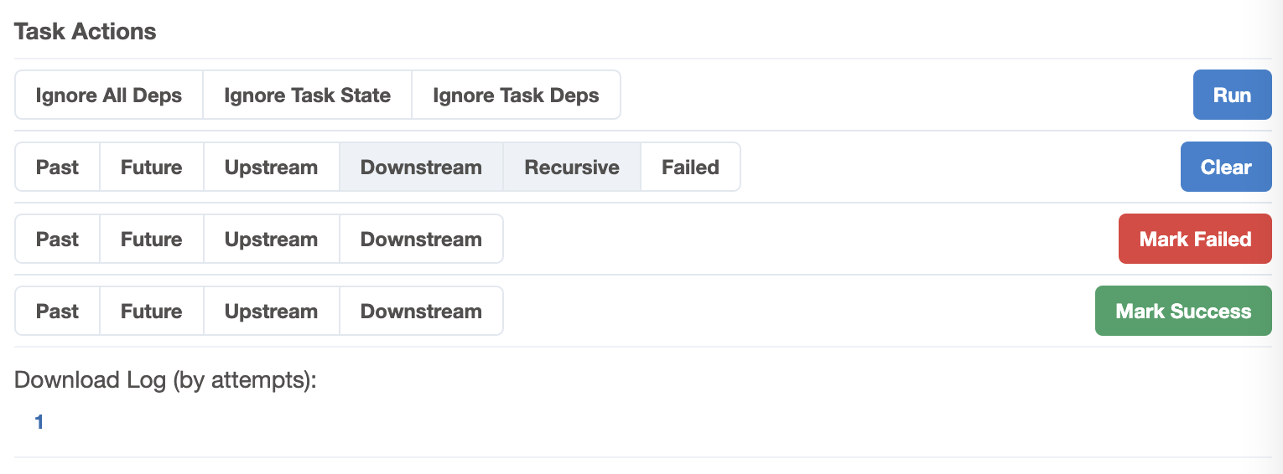Toggle Future in the Mark Success row

[151, 312]
